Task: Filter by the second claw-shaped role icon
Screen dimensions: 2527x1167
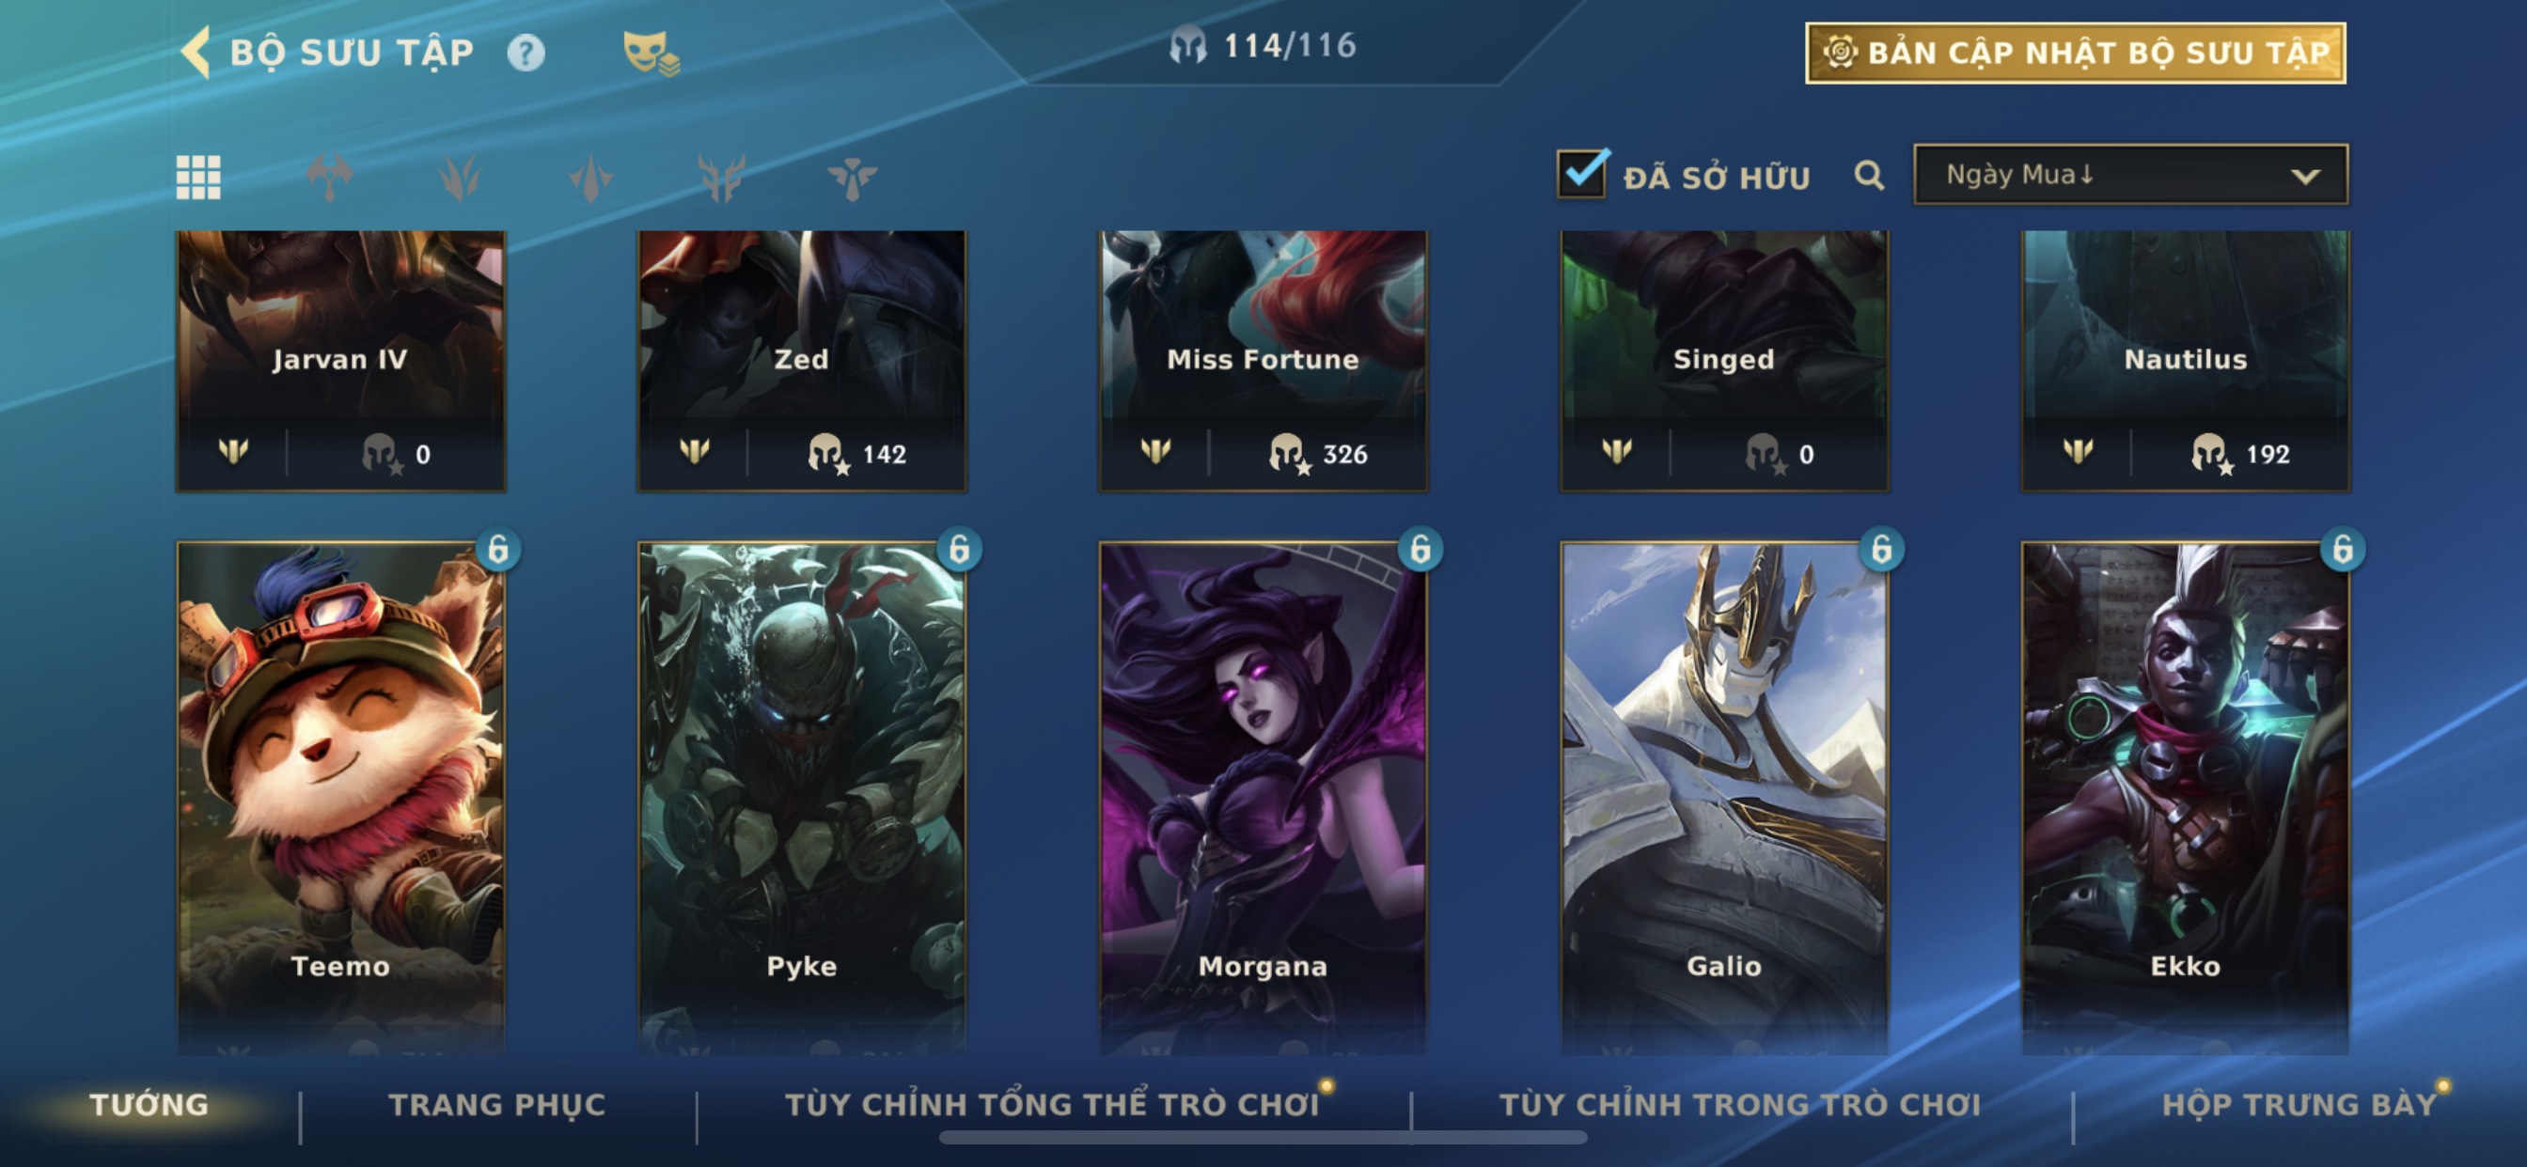Action: point(460,178)
